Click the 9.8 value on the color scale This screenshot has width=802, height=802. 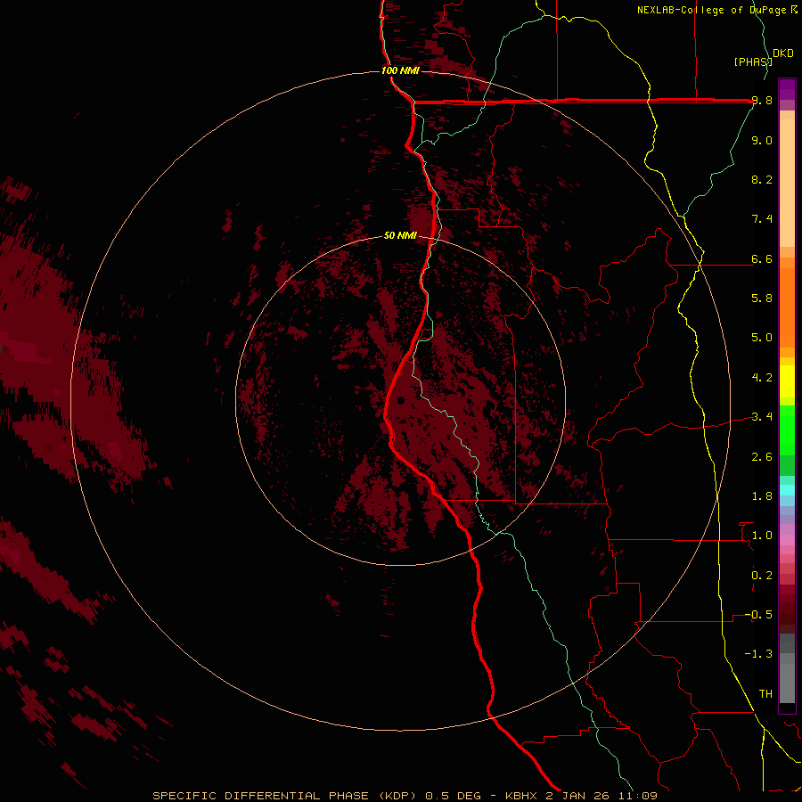[x=762, y=101]
